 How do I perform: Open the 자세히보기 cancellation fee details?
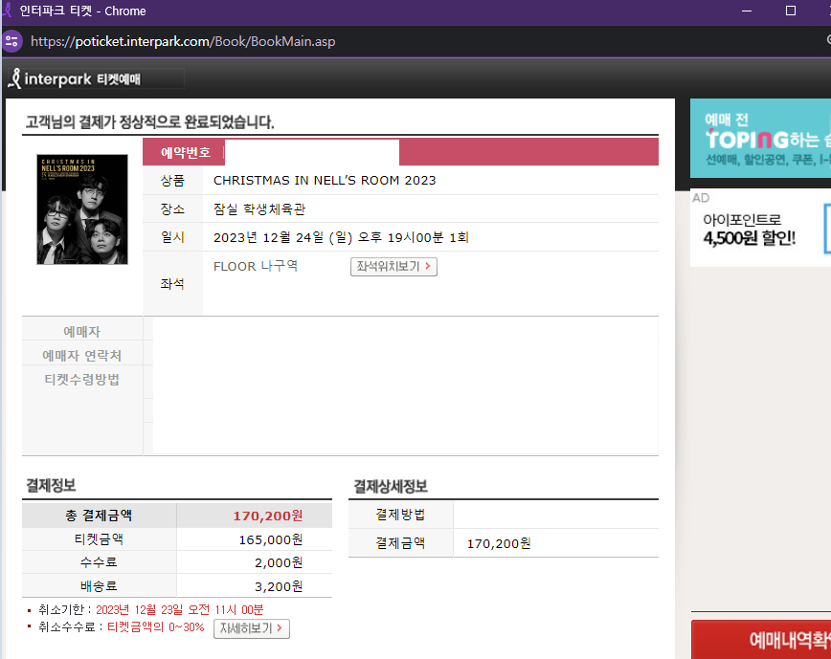251,628
